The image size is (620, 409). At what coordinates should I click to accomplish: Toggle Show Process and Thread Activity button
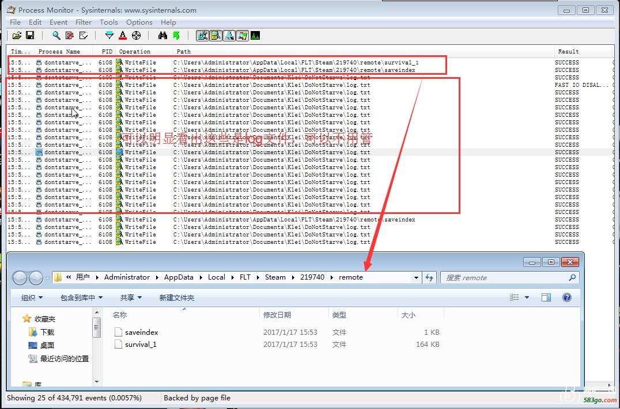click(243, 36)
